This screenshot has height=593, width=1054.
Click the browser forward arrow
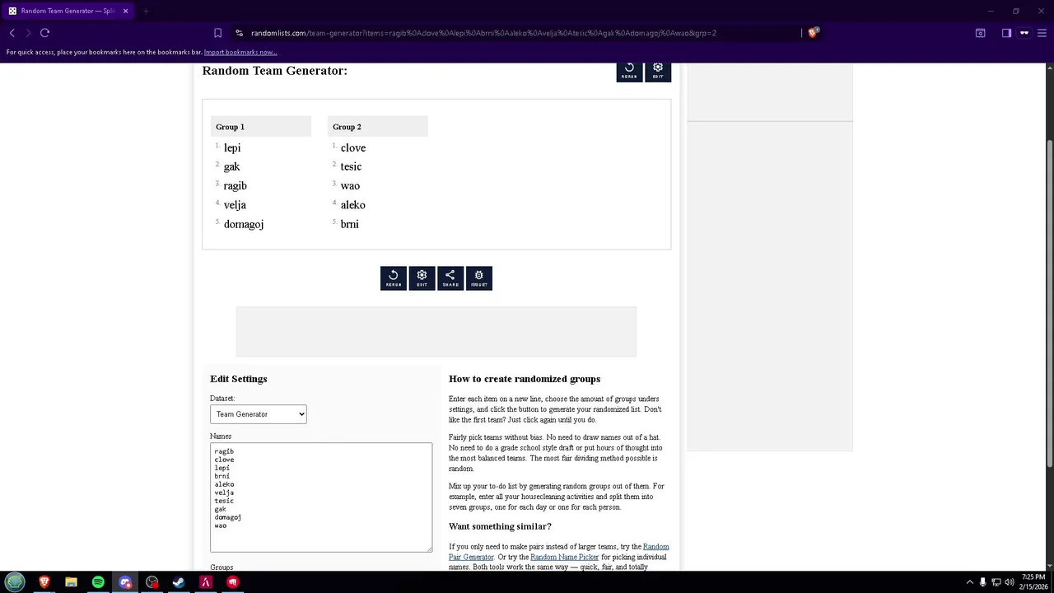coord(28,33)
